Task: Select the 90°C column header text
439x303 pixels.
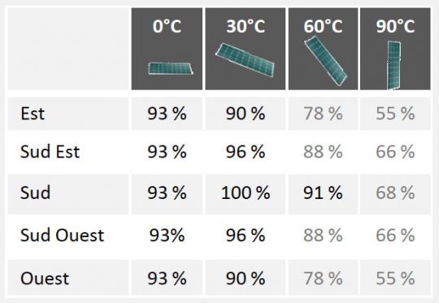Action: pyautogui.click(x=395, y=26)
